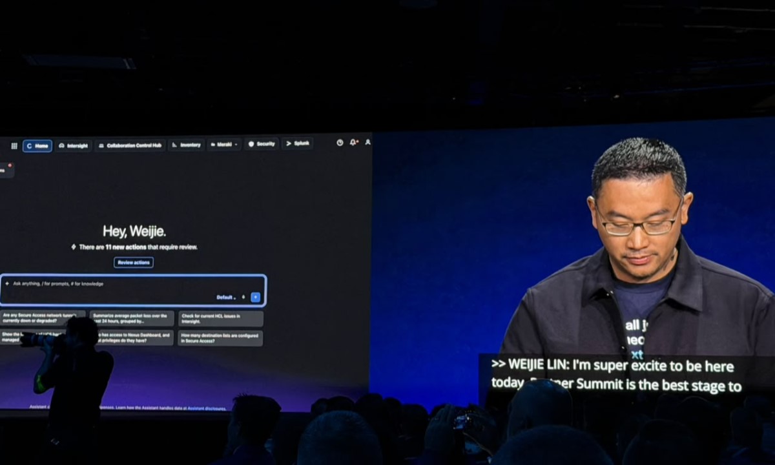Image resolution: width=775 pixels, height=465 pixels.
Task: Focus the Ask anything input field
Action: (134, 291)
